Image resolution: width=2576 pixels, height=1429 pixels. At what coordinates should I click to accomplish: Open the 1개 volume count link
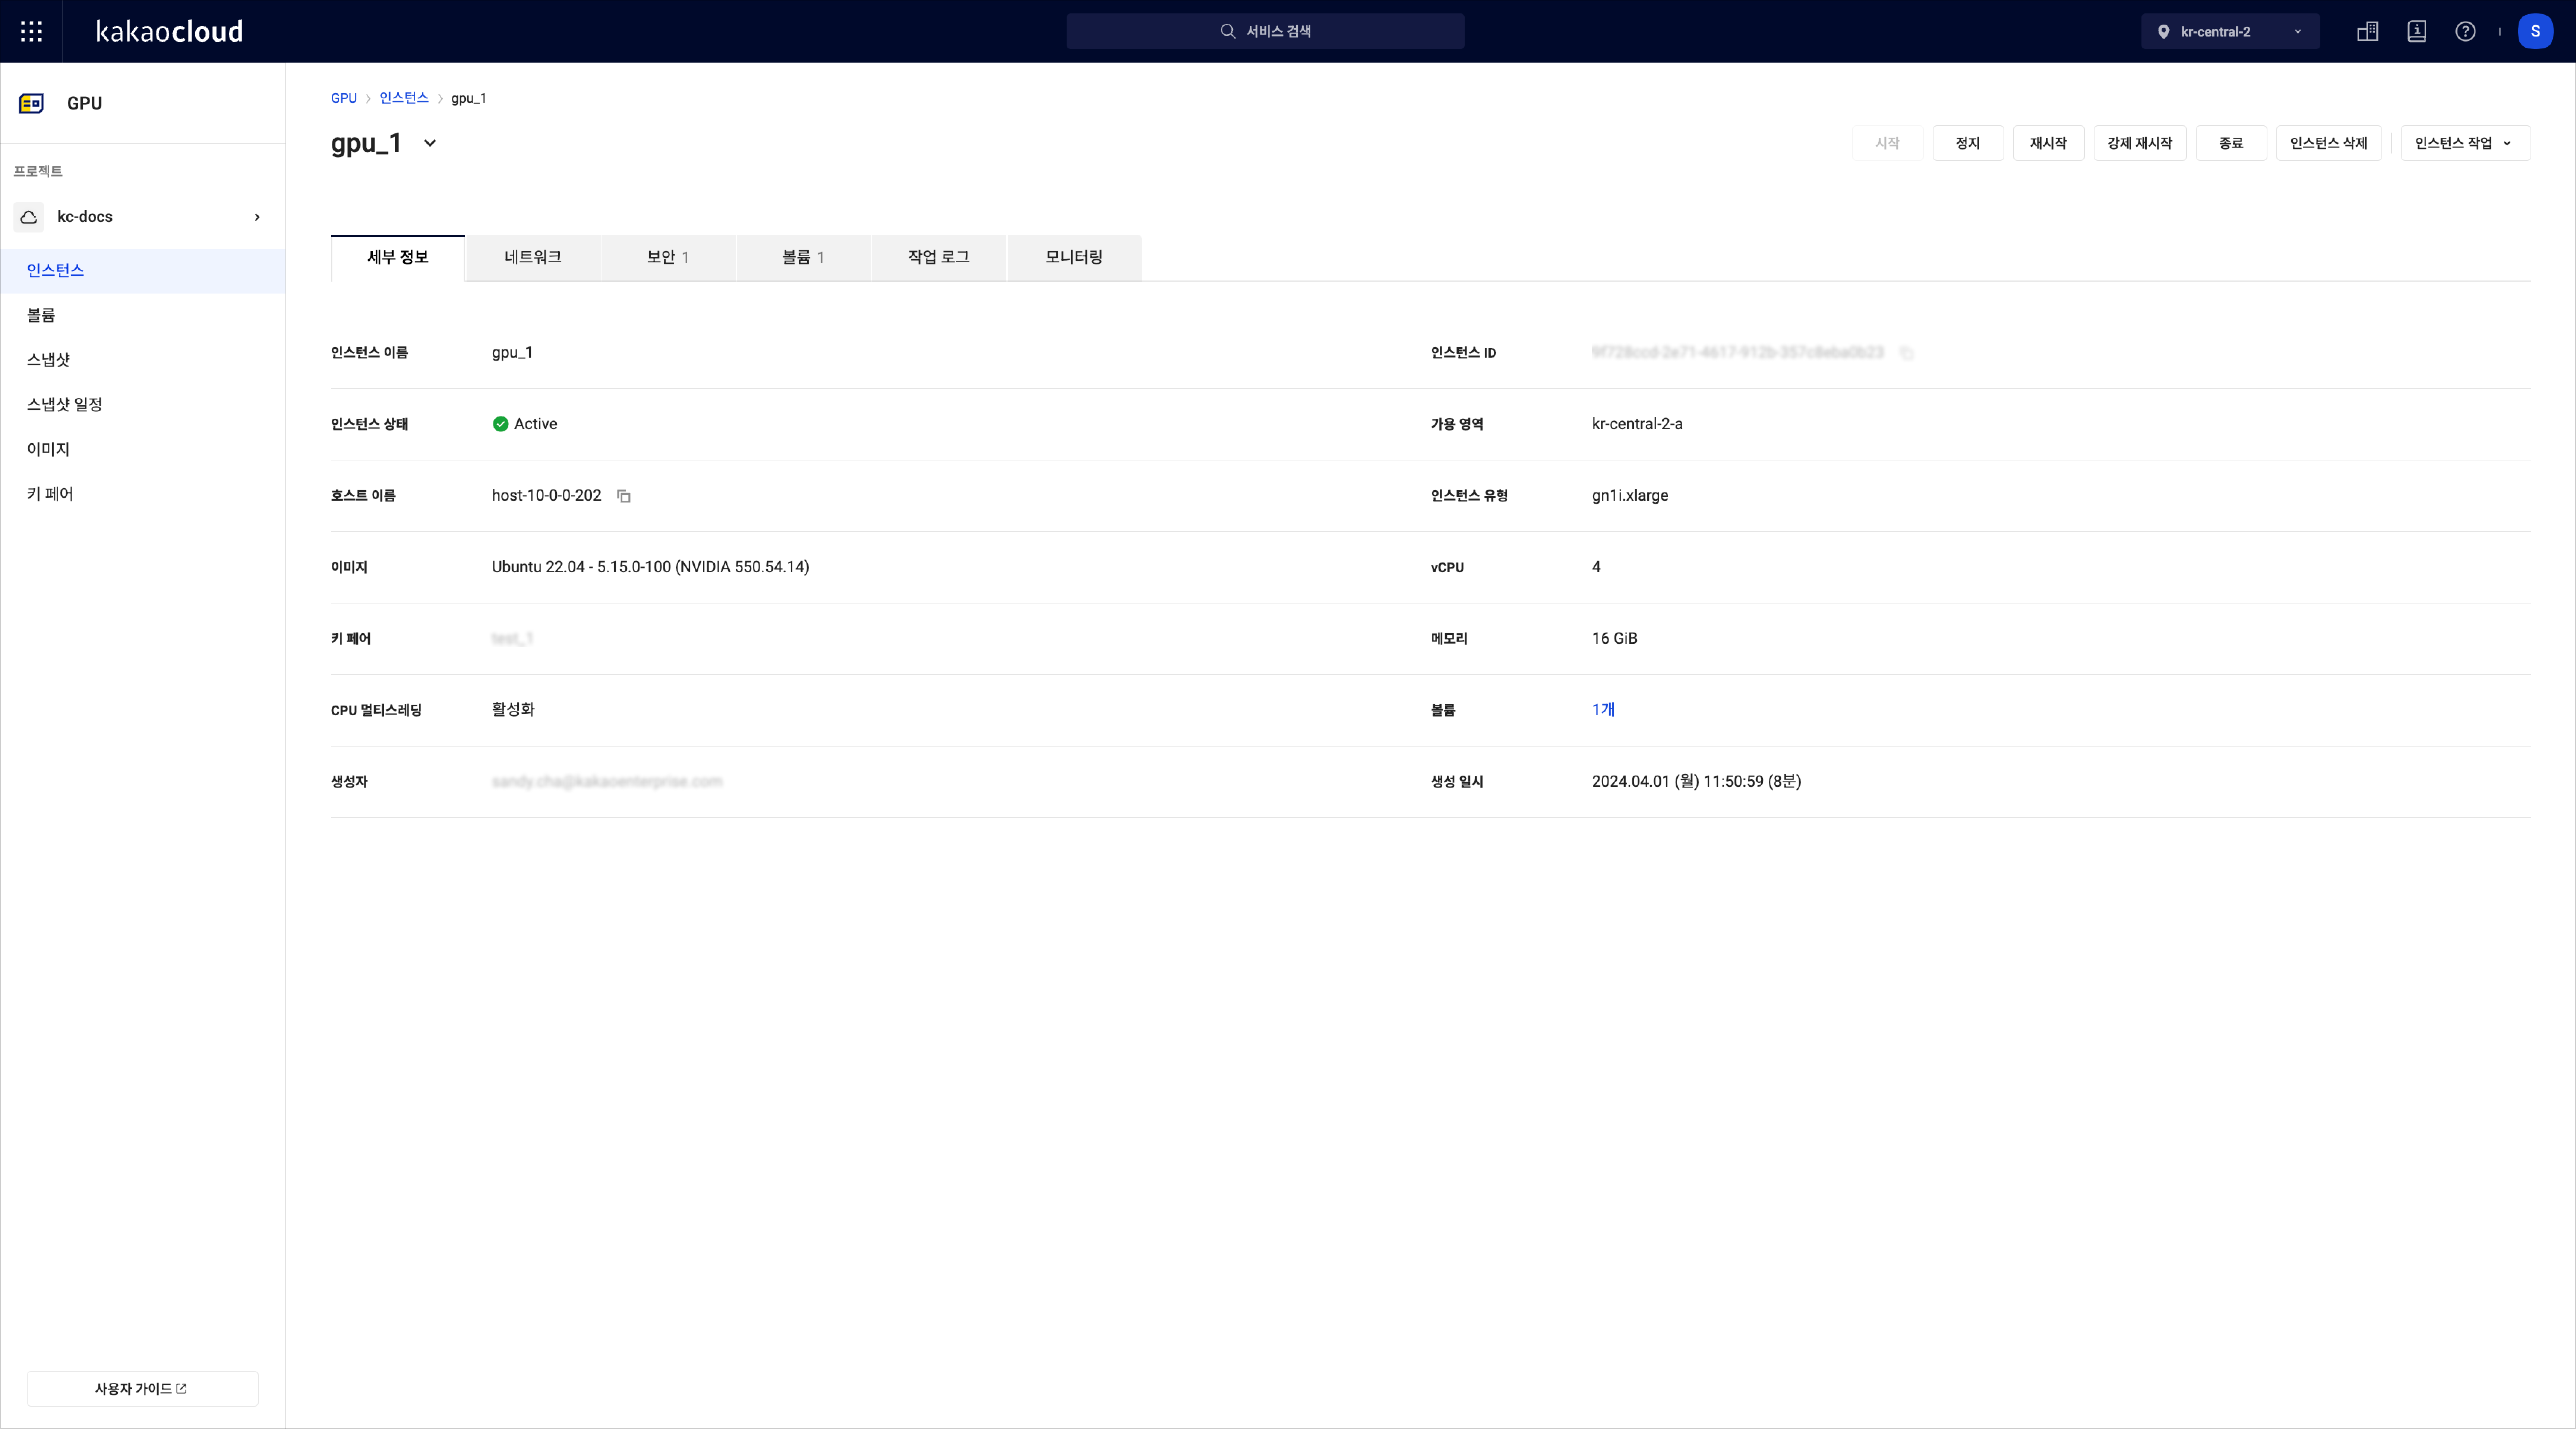[1603, 710]
